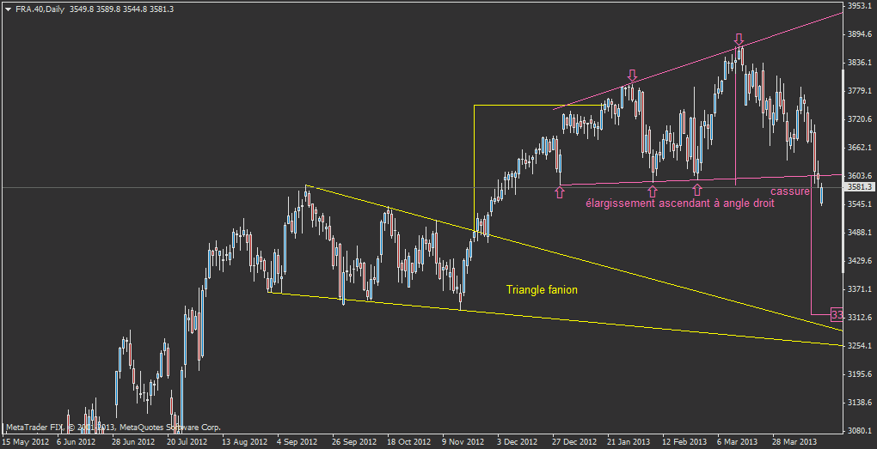877x449 pixels.
Task: Select the 'FRA.40,Daily' chart title text
Action: click(x=40, y=9)
